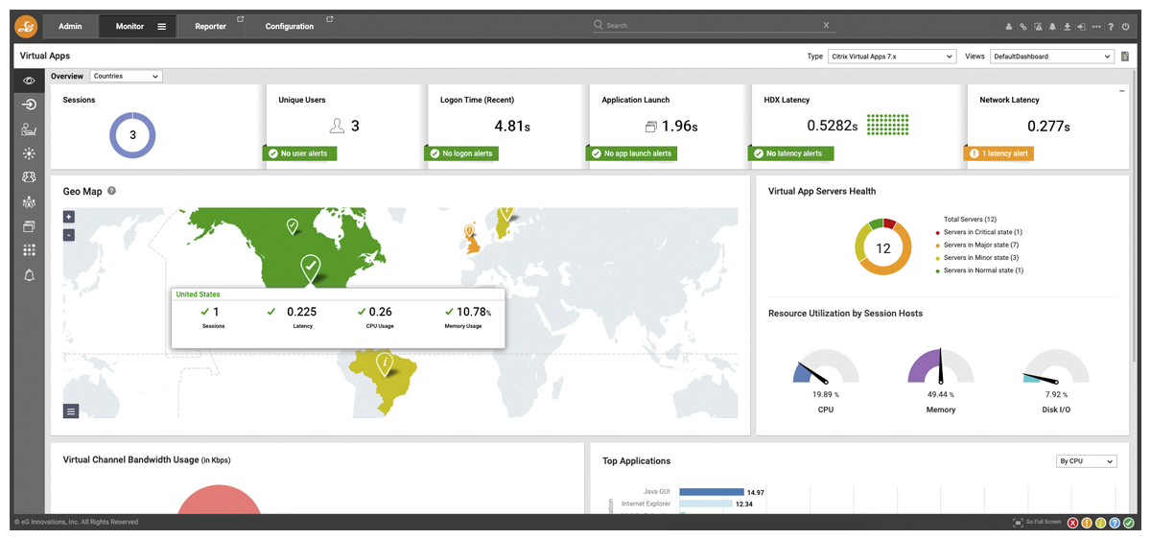Click the download icon in top bar
Viewport: 1151px width, 539px height.
point(1067,27)
